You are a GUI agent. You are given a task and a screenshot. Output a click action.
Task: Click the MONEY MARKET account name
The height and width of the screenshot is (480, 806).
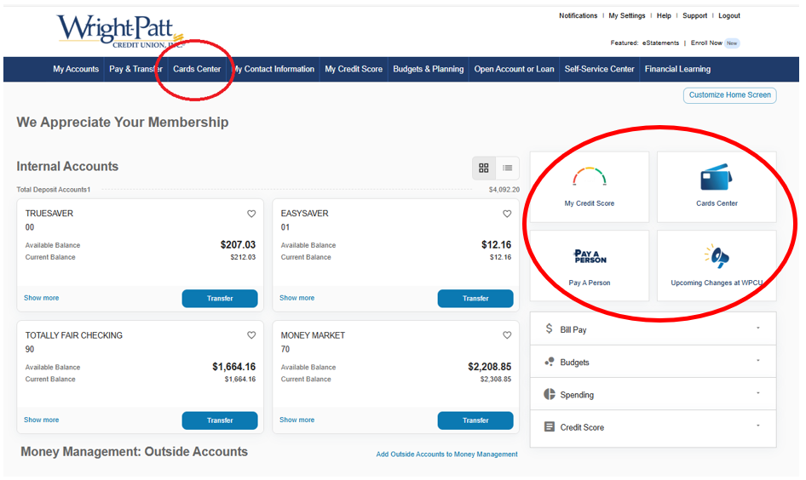313,335
